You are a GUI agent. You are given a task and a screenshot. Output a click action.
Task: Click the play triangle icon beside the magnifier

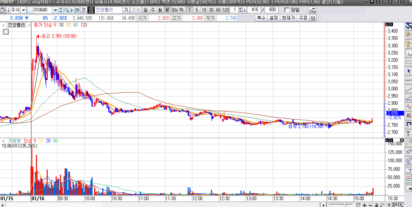pos(72,10)
